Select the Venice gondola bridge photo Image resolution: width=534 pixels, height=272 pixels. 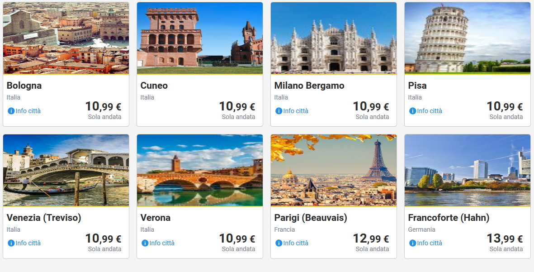pos(66,170)
